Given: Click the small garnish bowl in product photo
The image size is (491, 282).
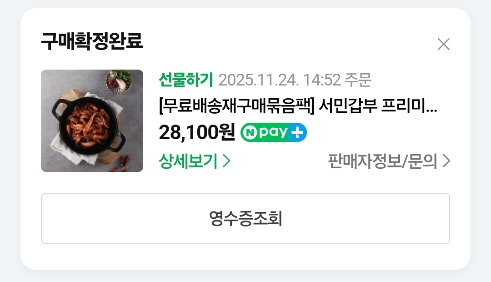Looking at the screenshot, I should (119, 81).
